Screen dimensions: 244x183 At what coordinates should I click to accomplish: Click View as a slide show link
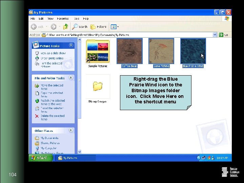tap(53, 53)
